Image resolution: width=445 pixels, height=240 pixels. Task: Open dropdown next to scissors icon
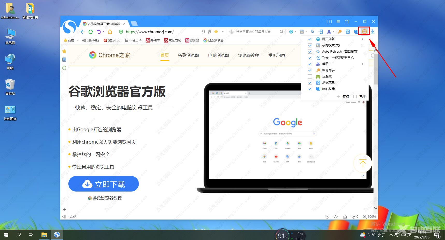[x=333, y=32]
